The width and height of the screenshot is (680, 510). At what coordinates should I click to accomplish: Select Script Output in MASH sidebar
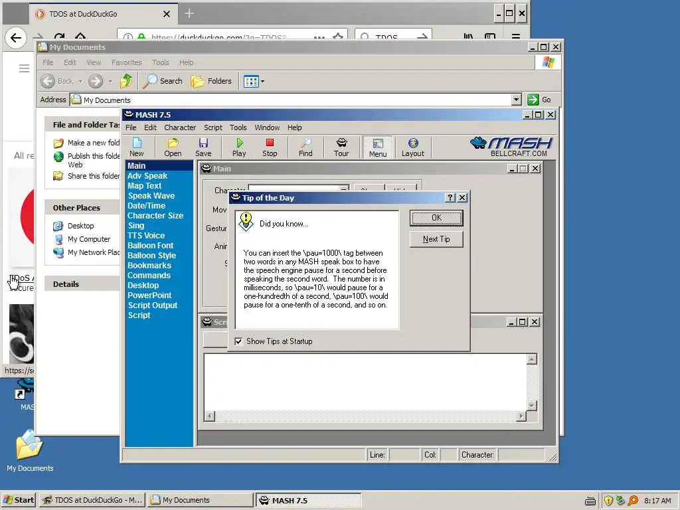[153, 305]
